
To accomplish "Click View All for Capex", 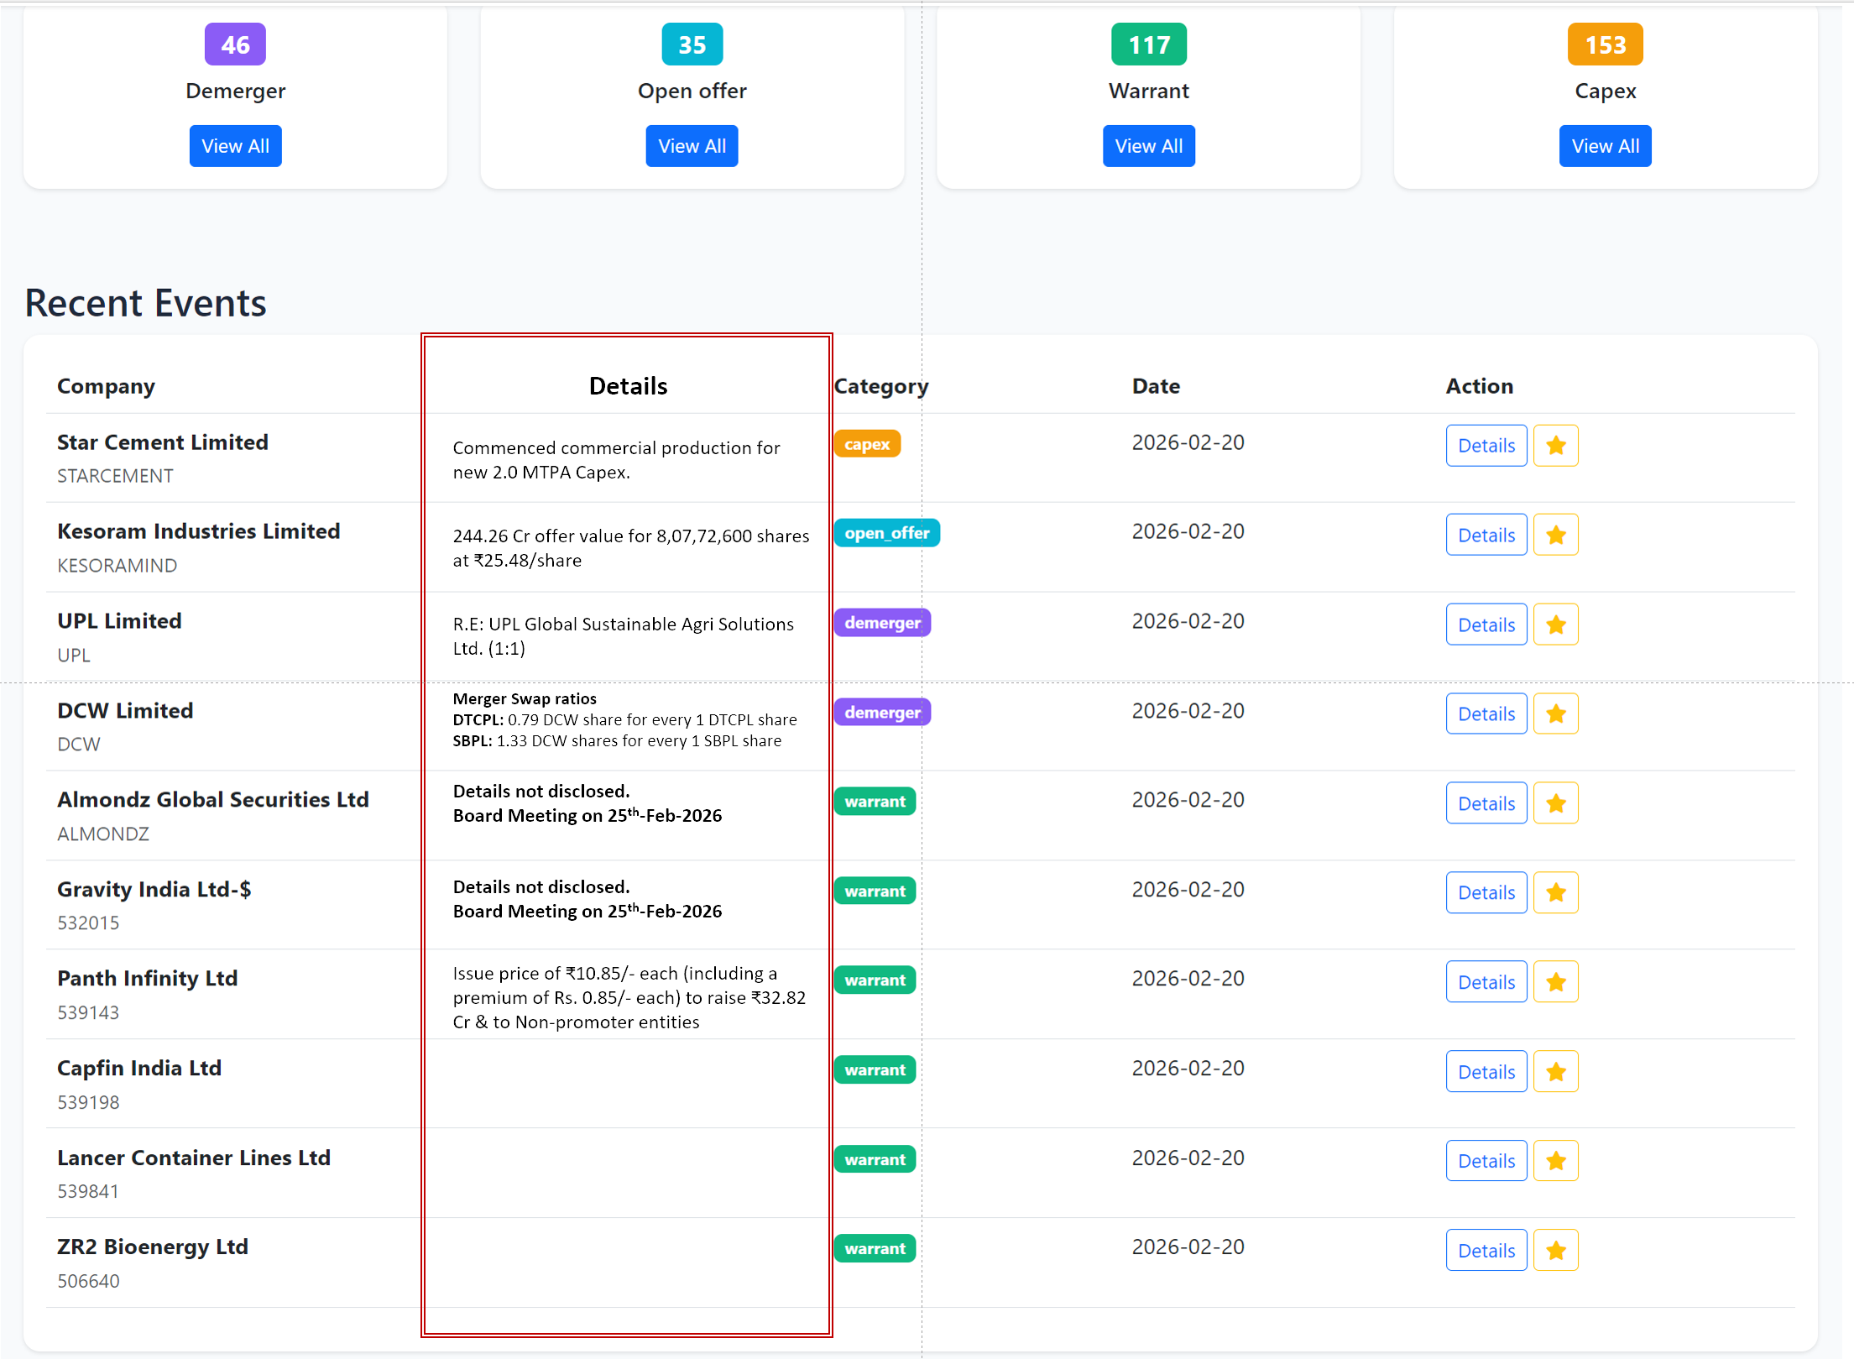I will (x=1605, y=146).
